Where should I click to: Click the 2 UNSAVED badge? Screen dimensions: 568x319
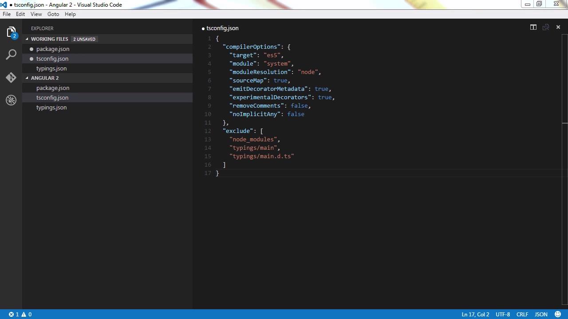[84, 39]
